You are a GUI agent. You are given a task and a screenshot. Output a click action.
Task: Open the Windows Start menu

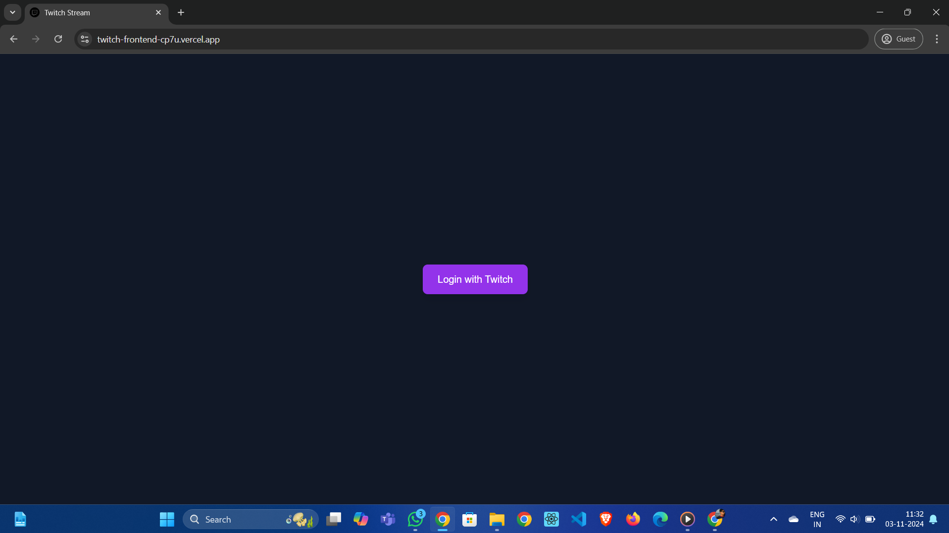(167, 519)
